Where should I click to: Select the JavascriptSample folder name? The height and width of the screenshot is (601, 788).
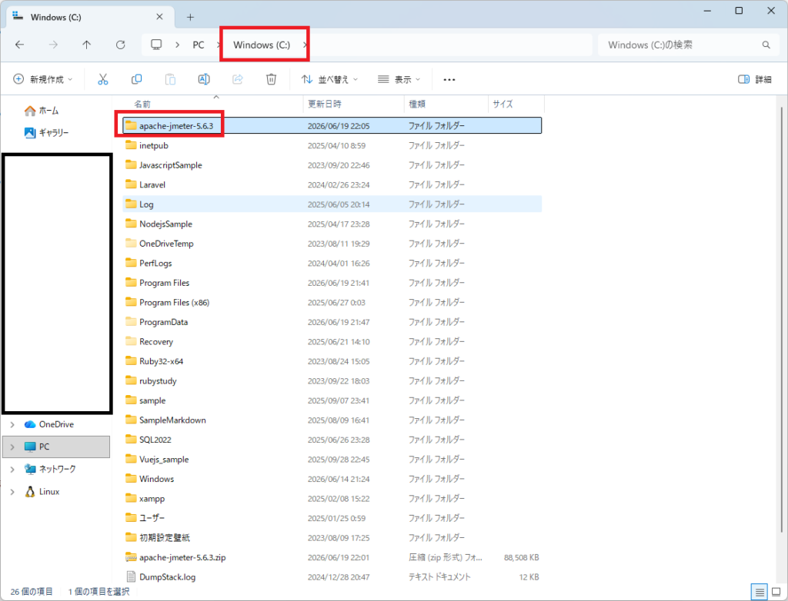pyautogui.click(x=171, y=165)
